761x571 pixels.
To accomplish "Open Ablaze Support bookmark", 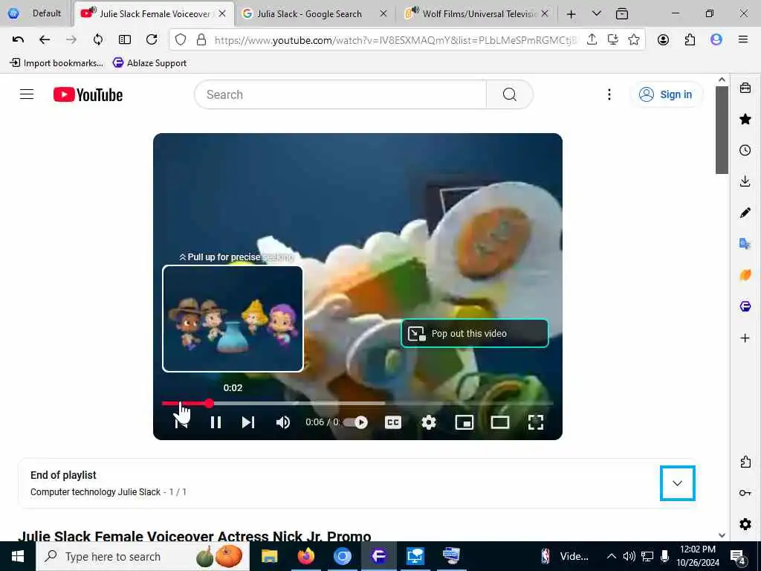I will pos(149,63).
